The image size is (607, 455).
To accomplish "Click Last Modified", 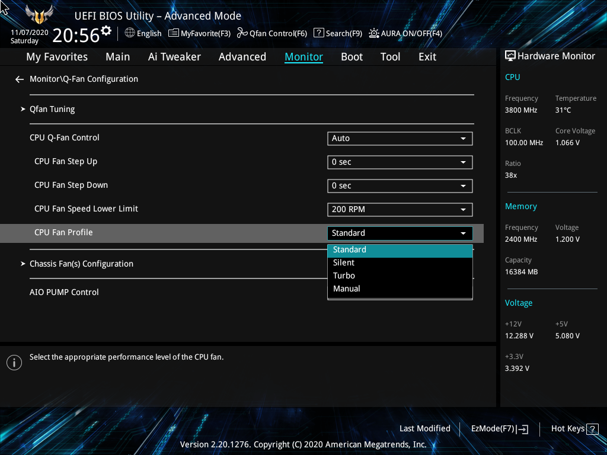I will point(424,428).
